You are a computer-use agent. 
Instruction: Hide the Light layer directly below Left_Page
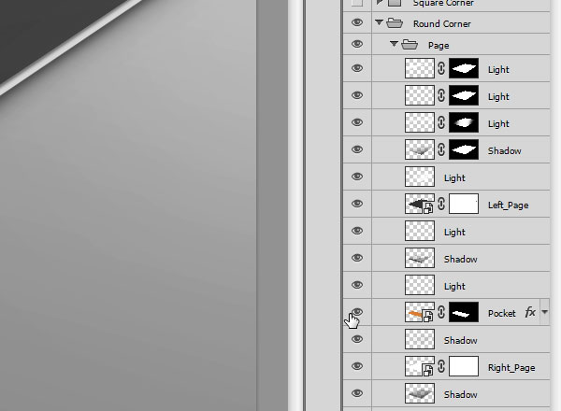click(x=357, y=231)
